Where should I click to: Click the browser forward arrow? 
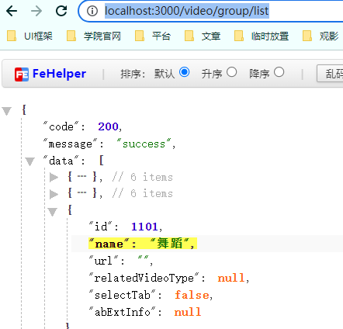[x=36, y=11]
